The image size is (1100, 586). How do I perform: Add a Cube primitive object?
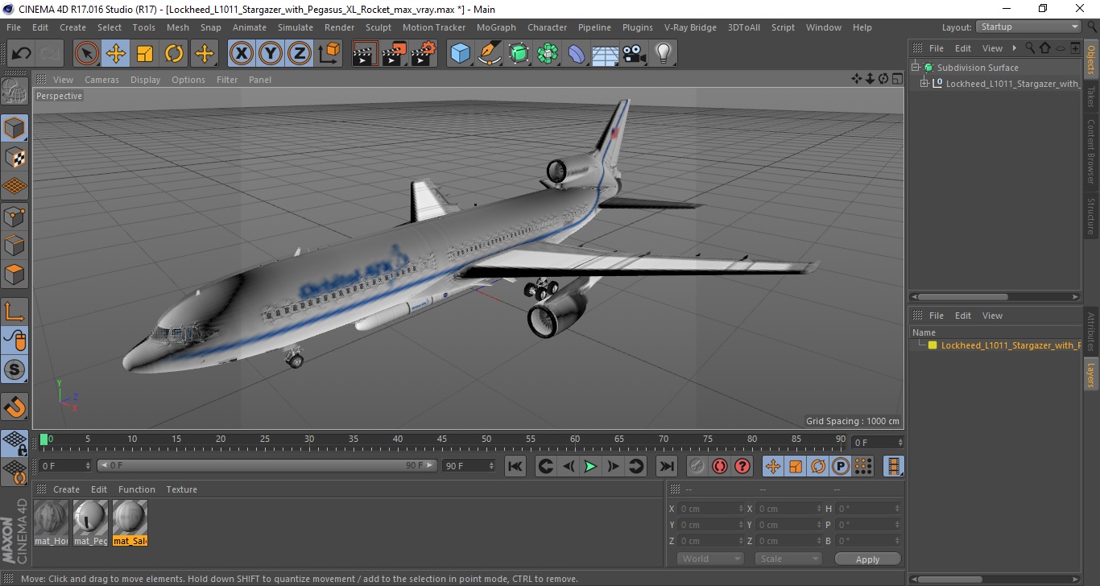coord(461,54)
